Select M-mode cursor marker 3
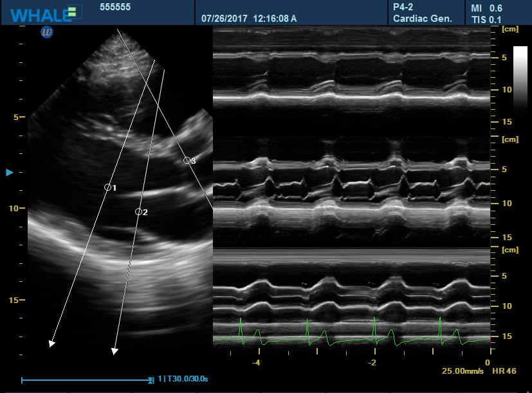 187,161
